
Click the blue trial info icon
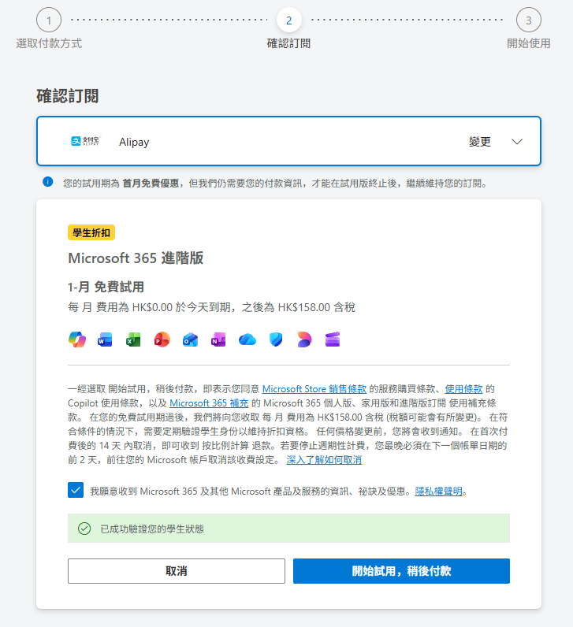[x=48, y=183]
